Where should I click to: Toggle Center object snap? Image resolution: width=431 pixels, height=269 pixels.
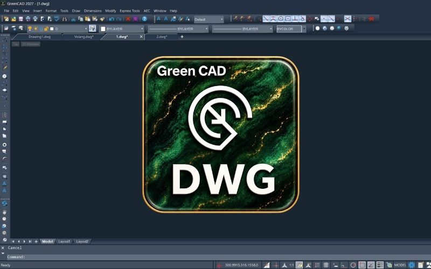pos(281,19)
